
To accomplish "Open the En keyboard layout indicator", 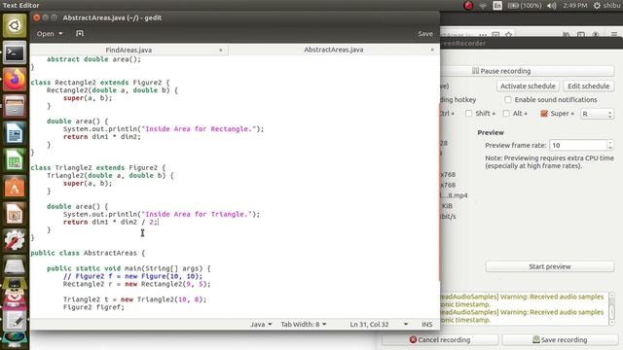I will [497, 6].
